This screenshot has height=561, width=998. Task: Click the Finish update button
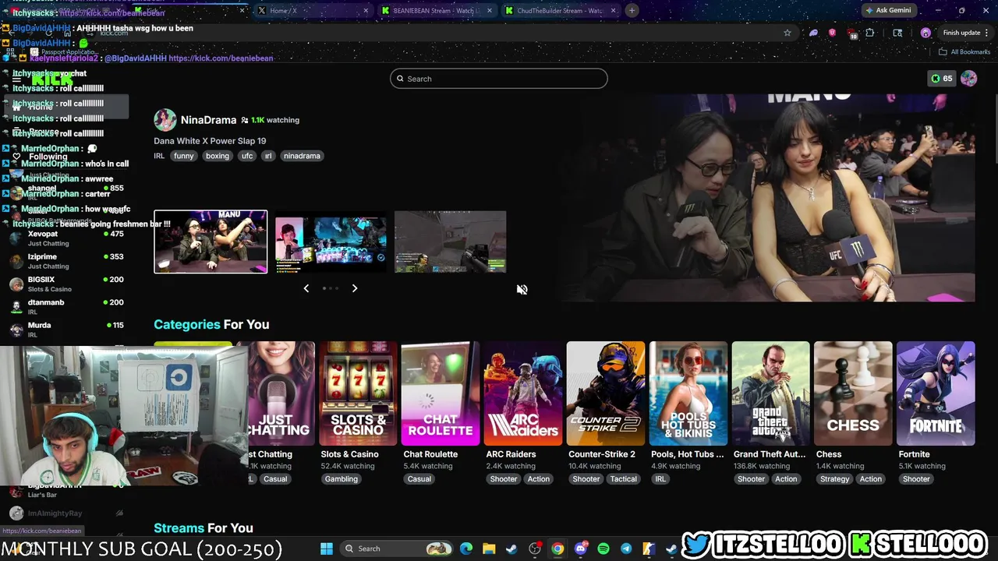click(961, 33)
